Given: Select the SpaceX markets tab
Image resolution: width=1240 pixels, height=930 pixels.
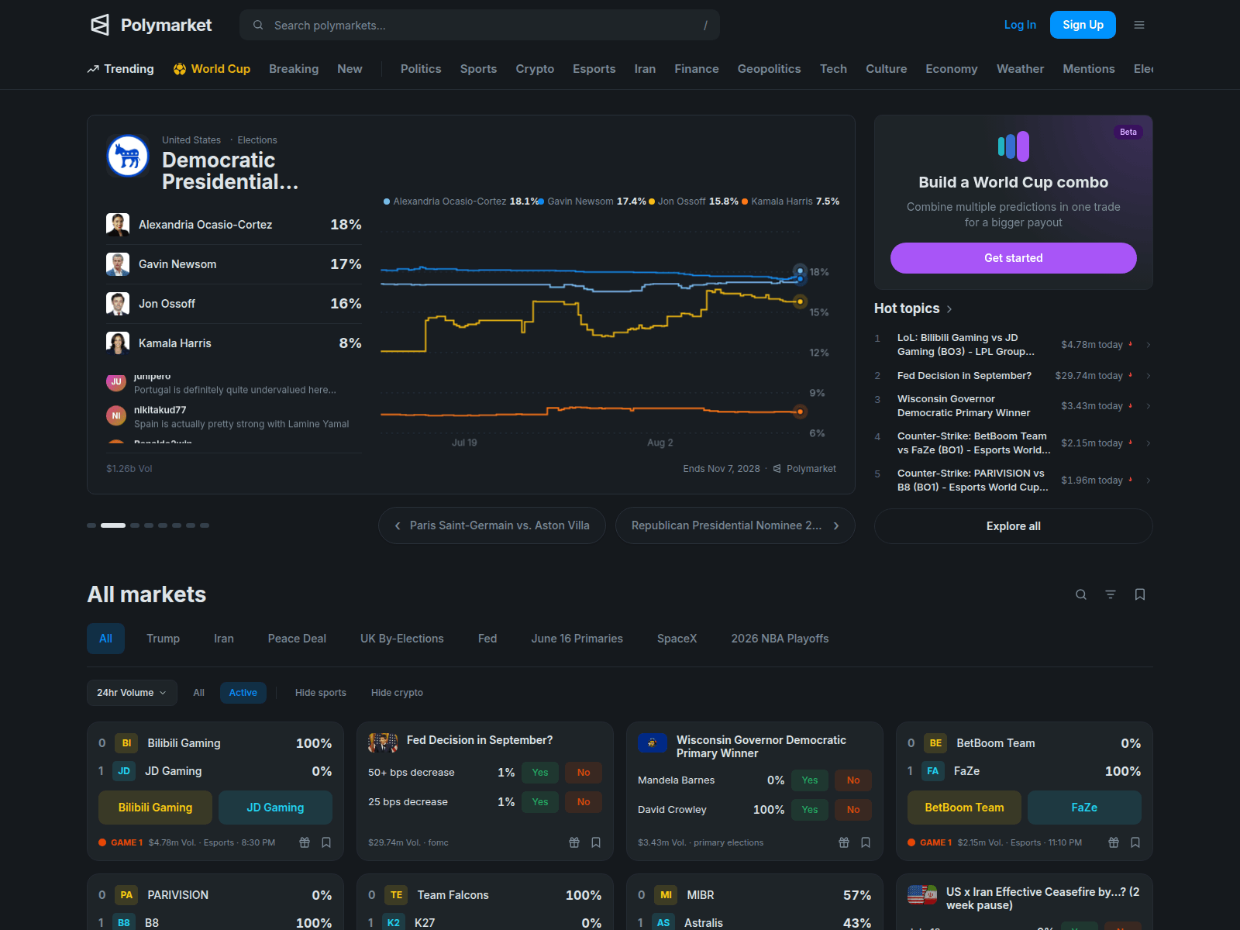Looking at the screenshot, I should point(677,639).
